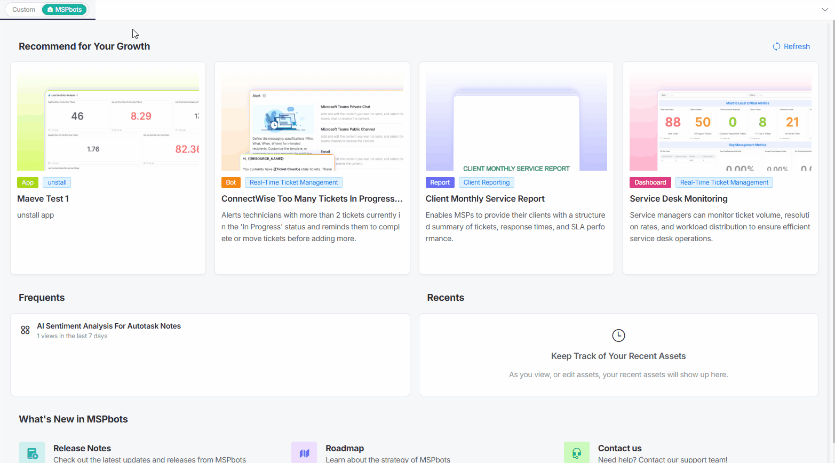Click the Release Notes document icon
835x463 pixels.
[x=32, y=452]
